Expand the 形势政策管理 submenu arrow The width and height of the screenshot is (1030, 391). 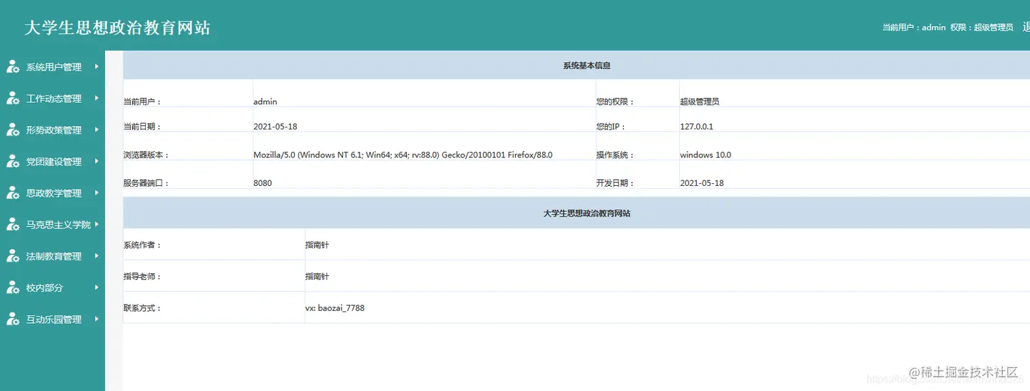click(x=97, y=129)
